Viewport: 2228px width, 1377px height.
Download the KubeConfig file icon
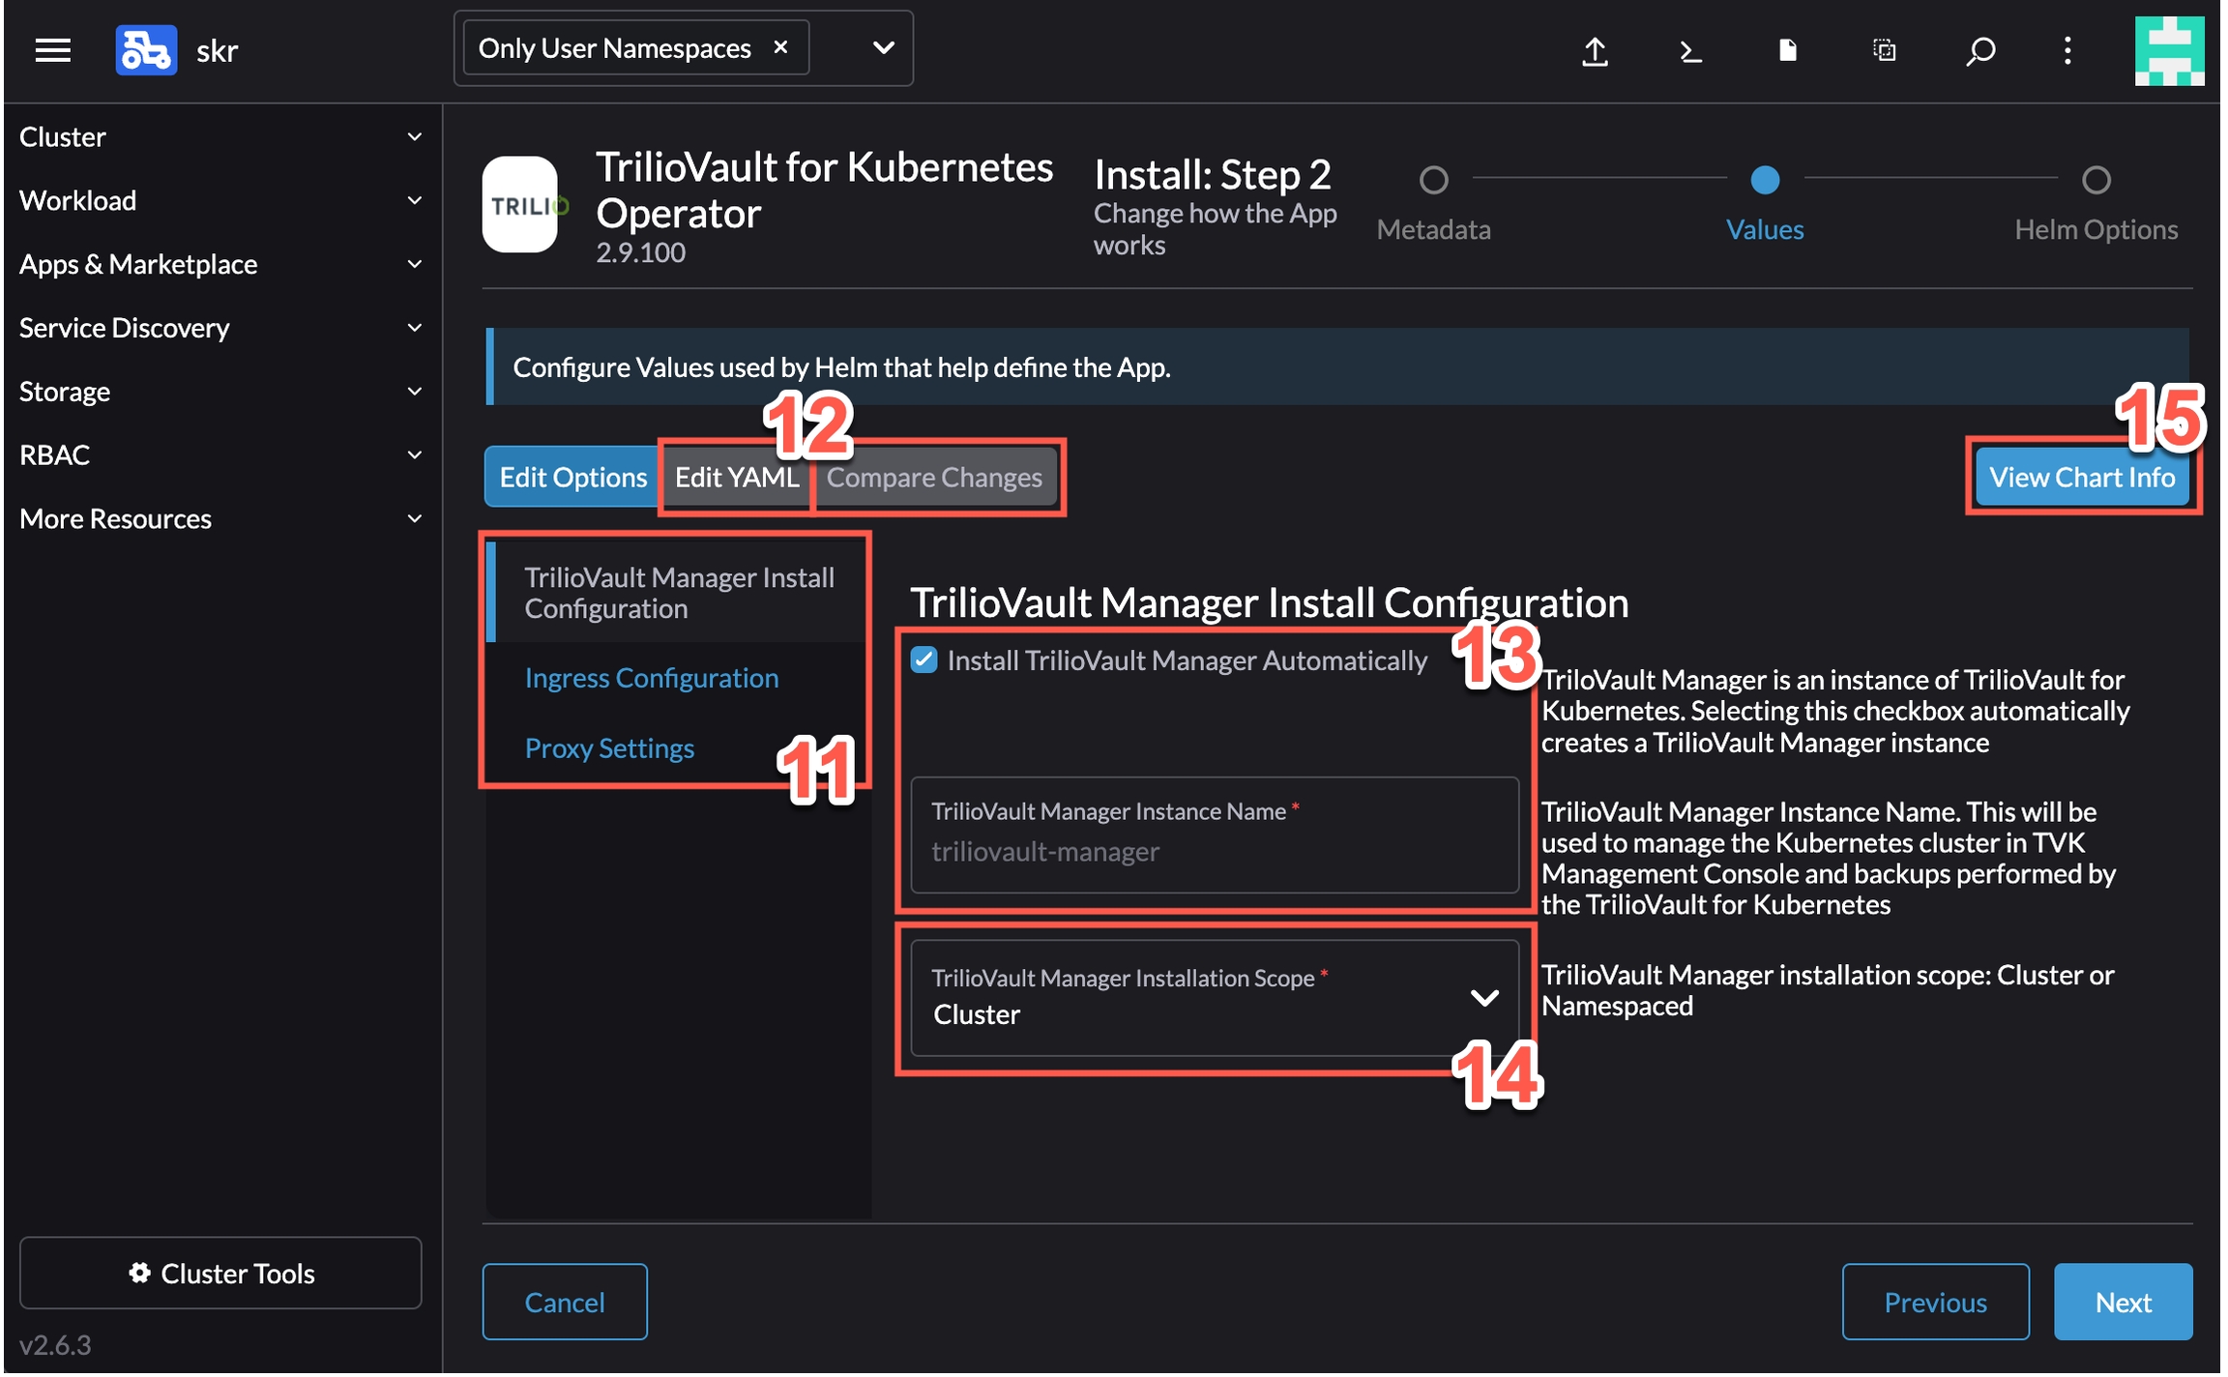click(1787, 50)
